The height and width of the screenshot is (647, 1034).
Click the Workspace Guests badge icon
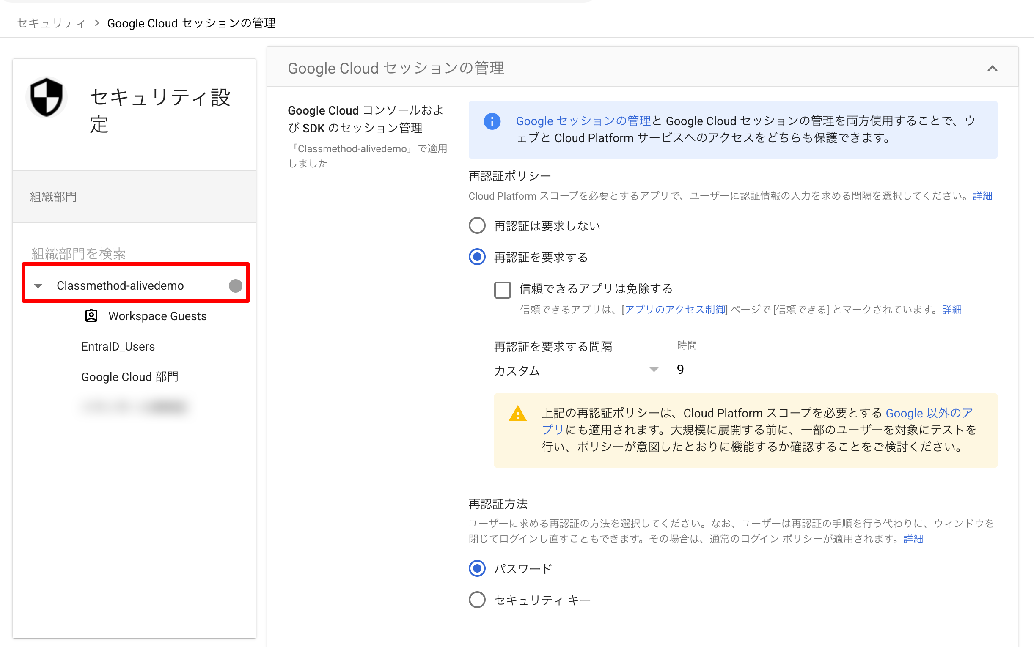(x=91, y=316)
